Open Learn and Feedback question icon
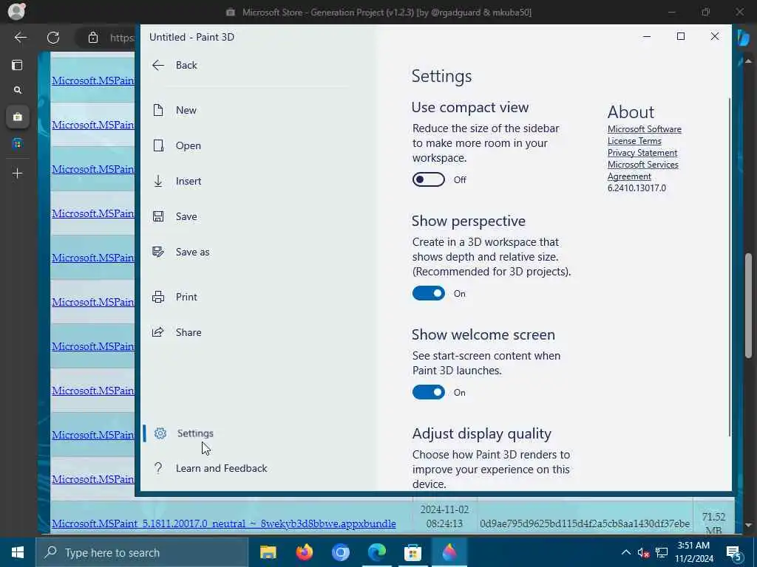This screenshot has height=567, width=757. (158, 468)
